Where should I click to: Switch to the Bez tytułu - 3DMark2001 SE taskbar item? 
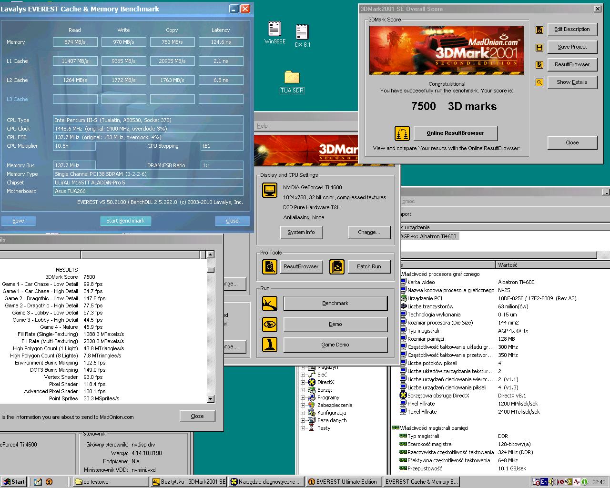point(189,482)
